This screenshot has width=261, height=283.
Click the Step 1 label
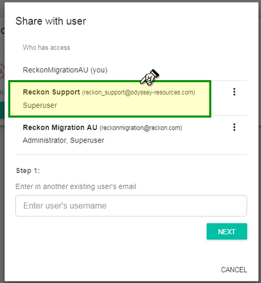point(28,170)
